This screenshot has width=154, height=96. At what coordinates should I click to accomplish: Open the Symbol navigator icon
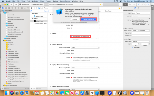coord(9,8)
